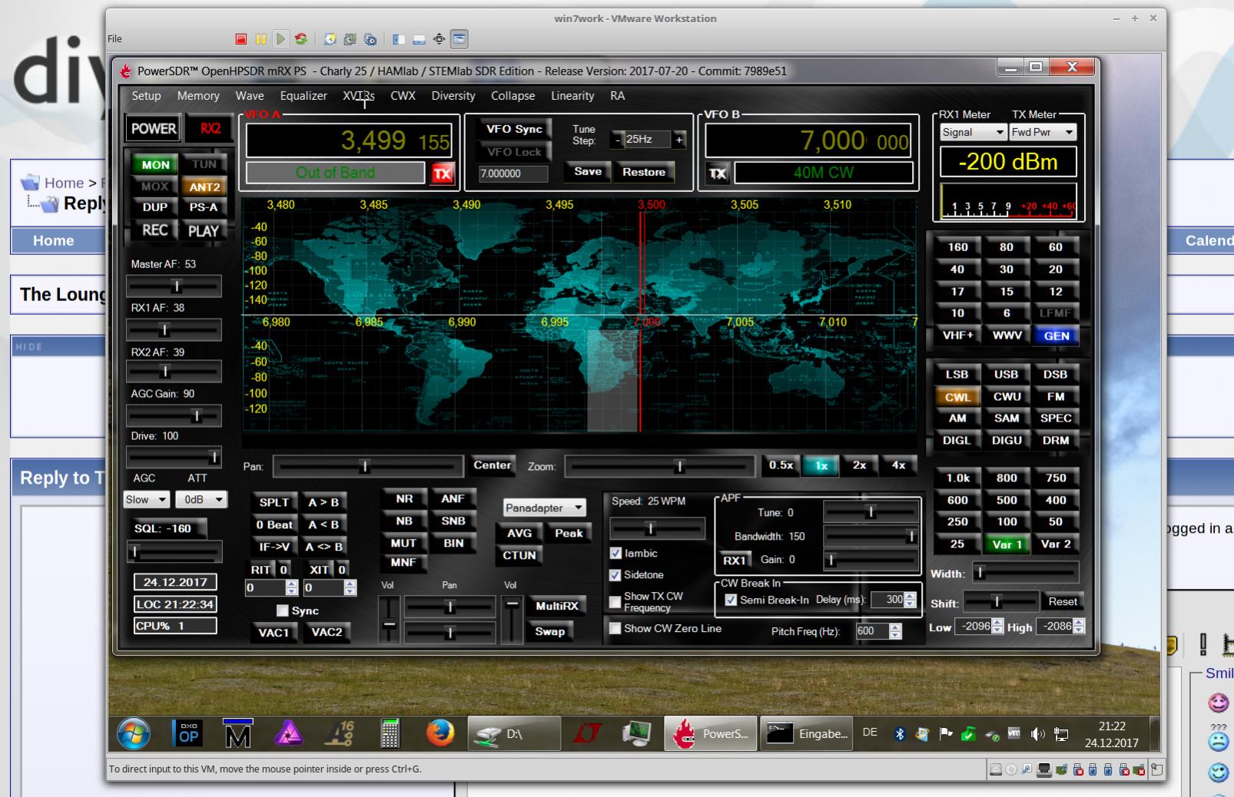
Task: Launch Firefox from the Windows taskbar
Action: (x=440, y=734)
